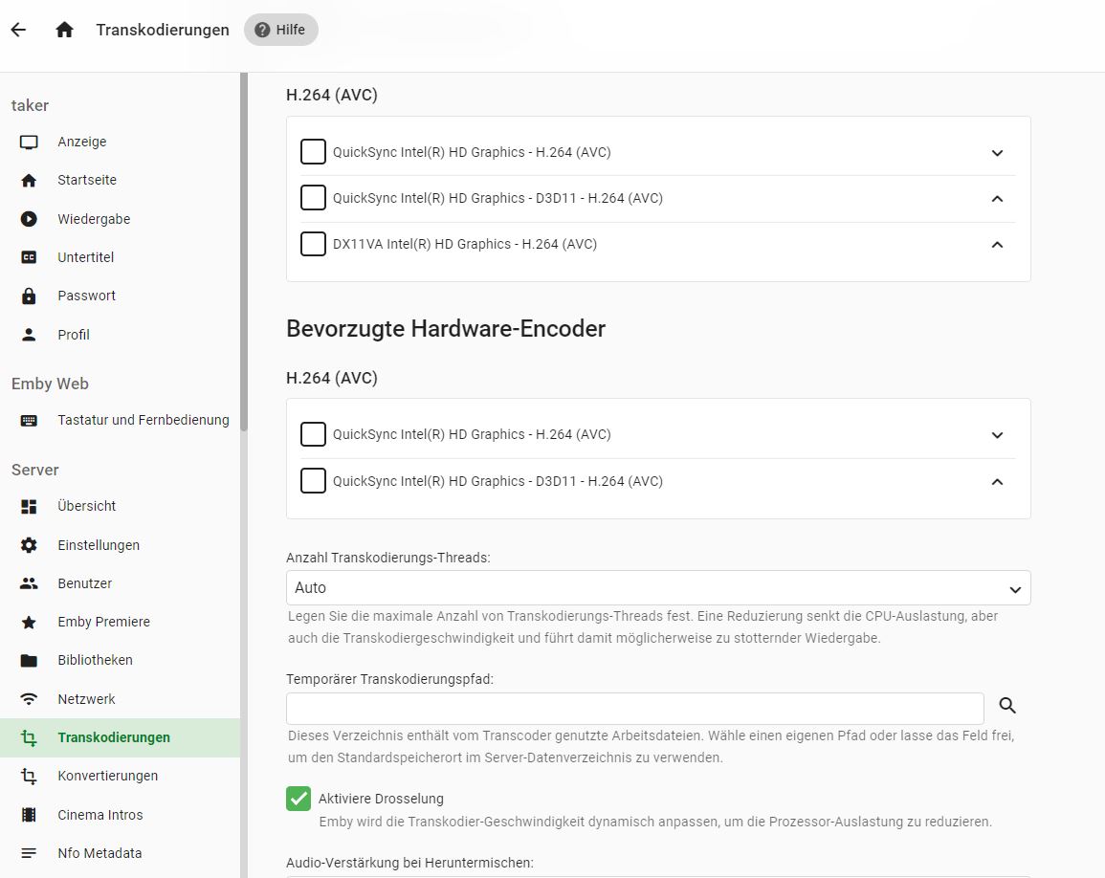Enable encoder QuickSync H.264 (AVC) checkbox

[x=313, y=434]
